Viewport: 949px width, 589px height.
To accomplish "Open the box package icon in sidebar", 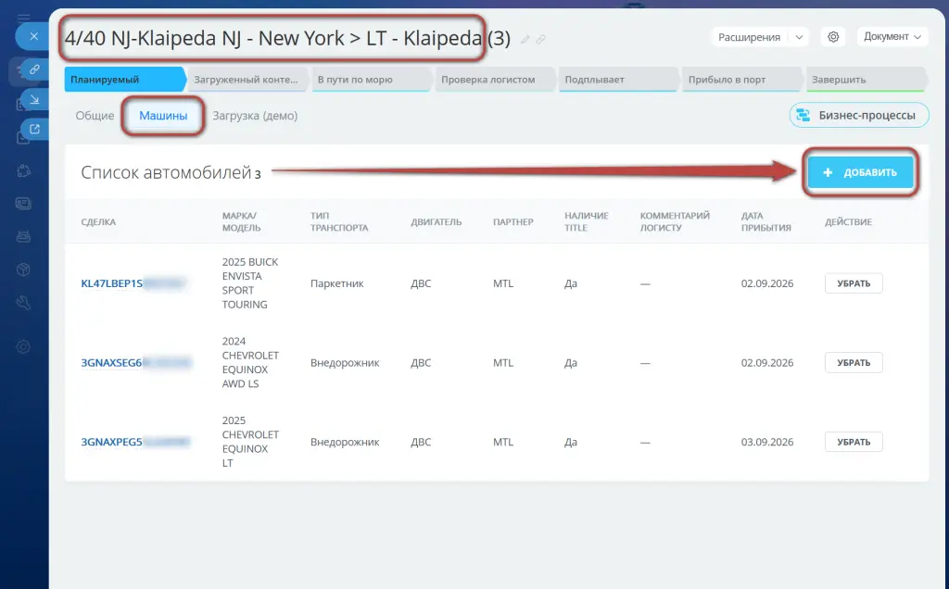I will point(23,269).
